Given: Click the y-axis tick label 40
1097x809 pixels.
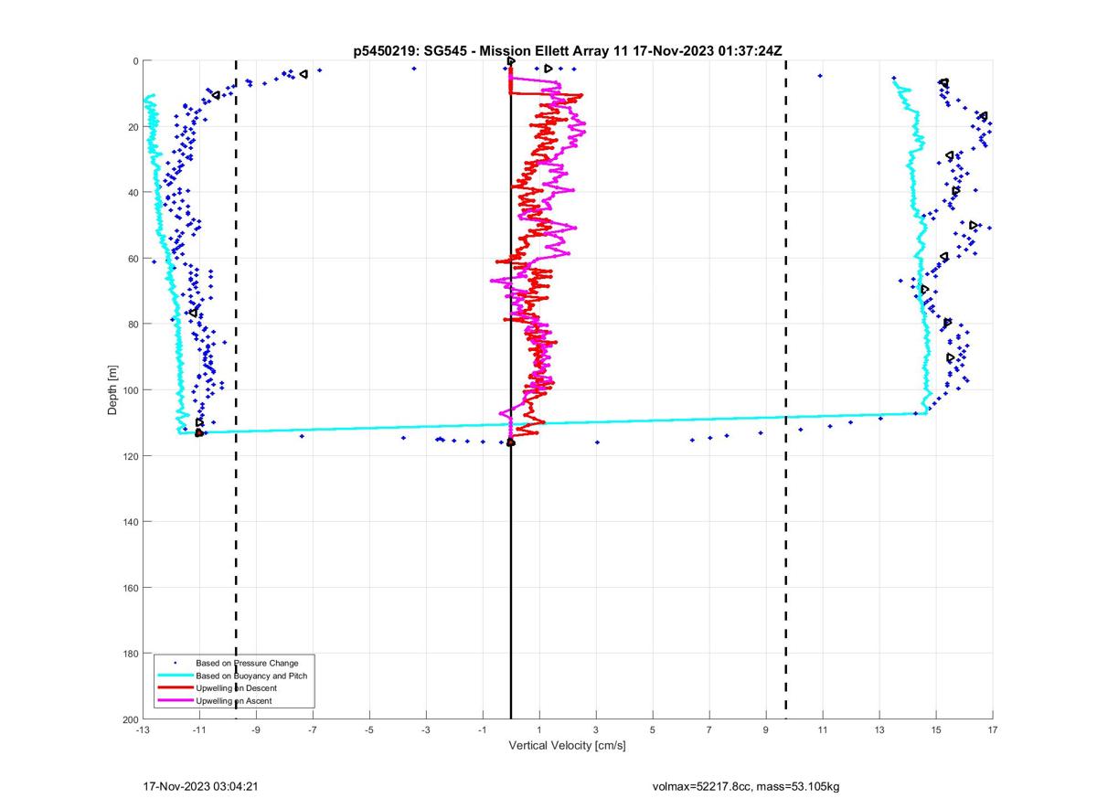Looking at the screenshot, I should (x=132, y=193).
